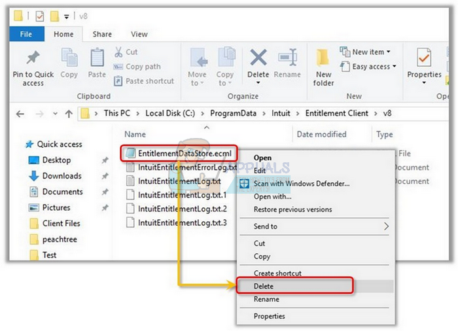The image size is (458, 331).
Task: Click Local Disk (C:) breadcrumb
Action: pos(170,113)
